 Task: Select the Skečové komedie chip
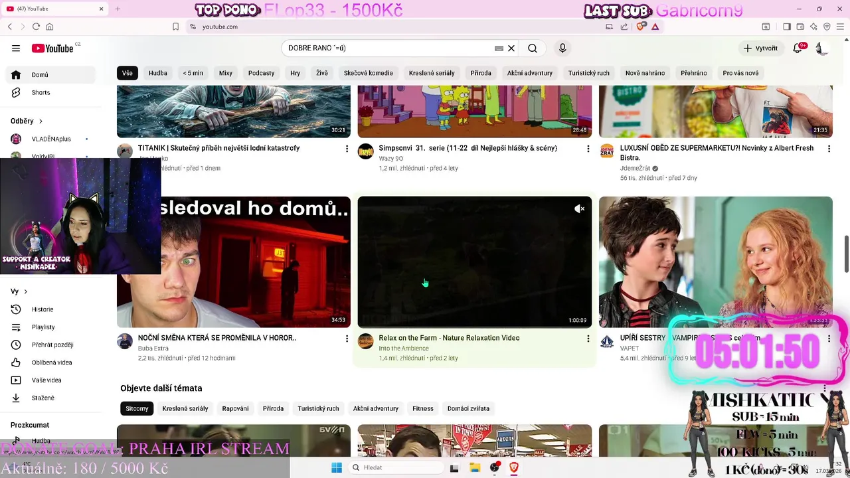coord(369,73)
